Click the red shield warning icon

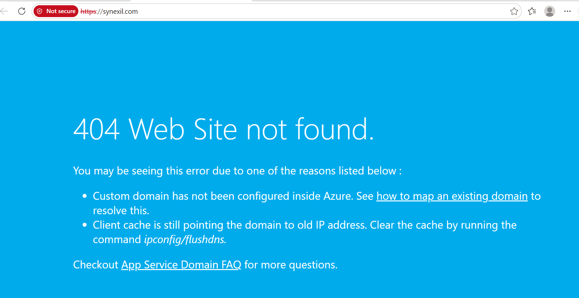(39, 11)
